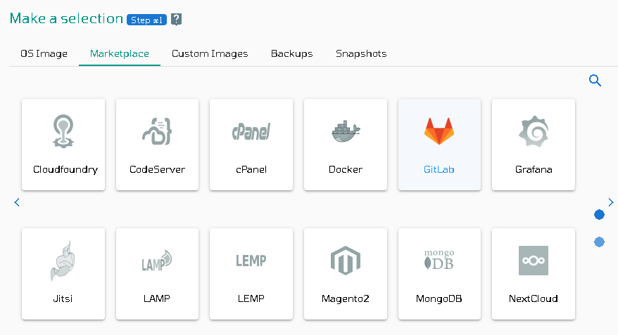618x335 pixels.
Task: Choose the Magento2 app
Action: 346,274
